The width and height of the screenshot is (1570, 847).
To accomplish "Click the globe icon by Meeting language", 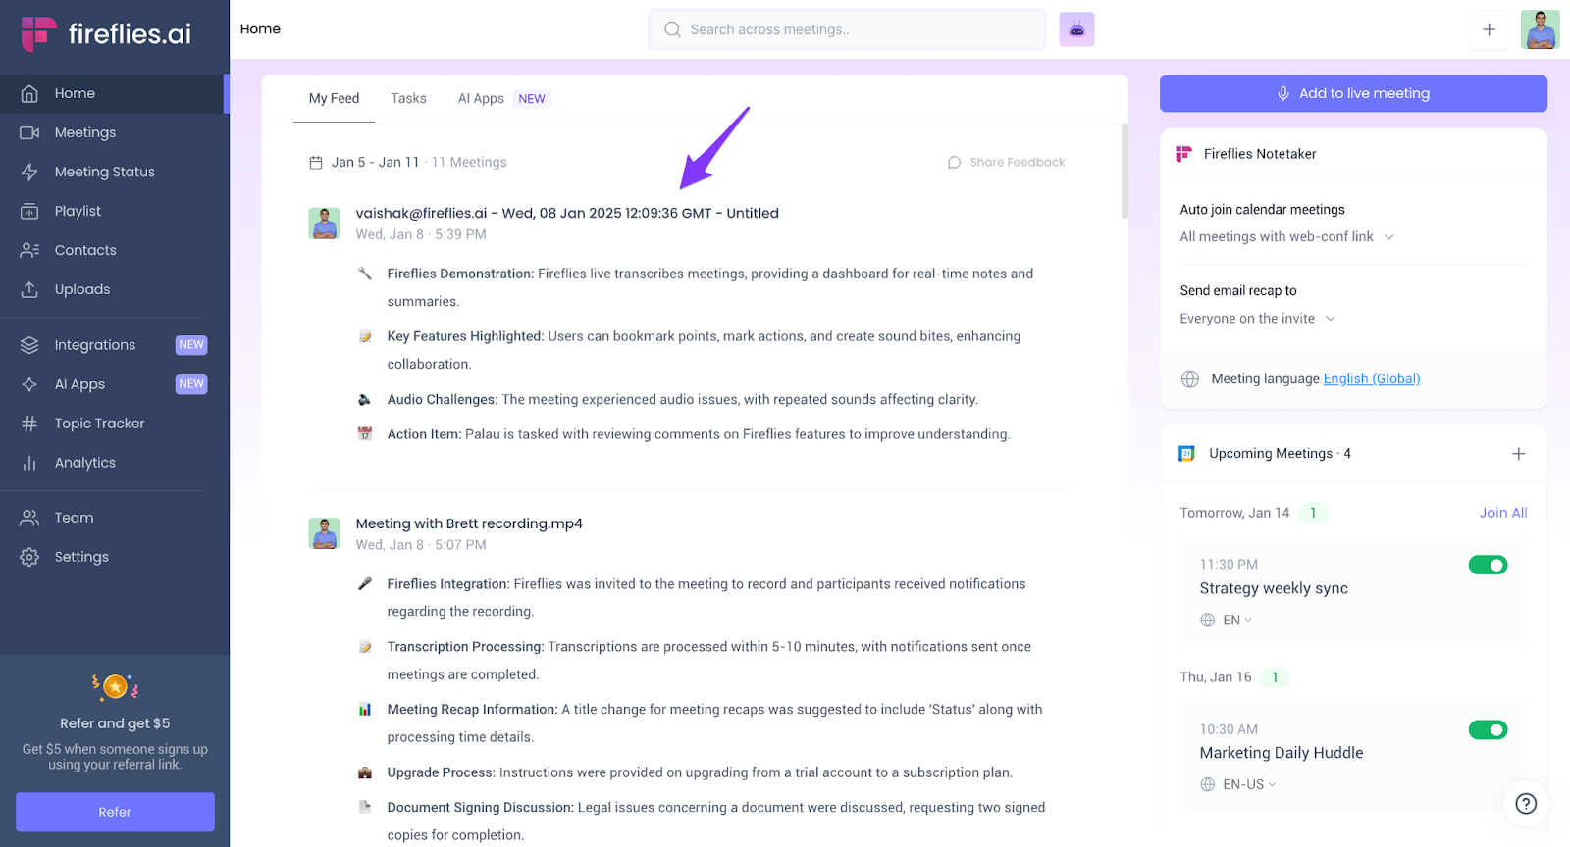I will [1190, 379].
